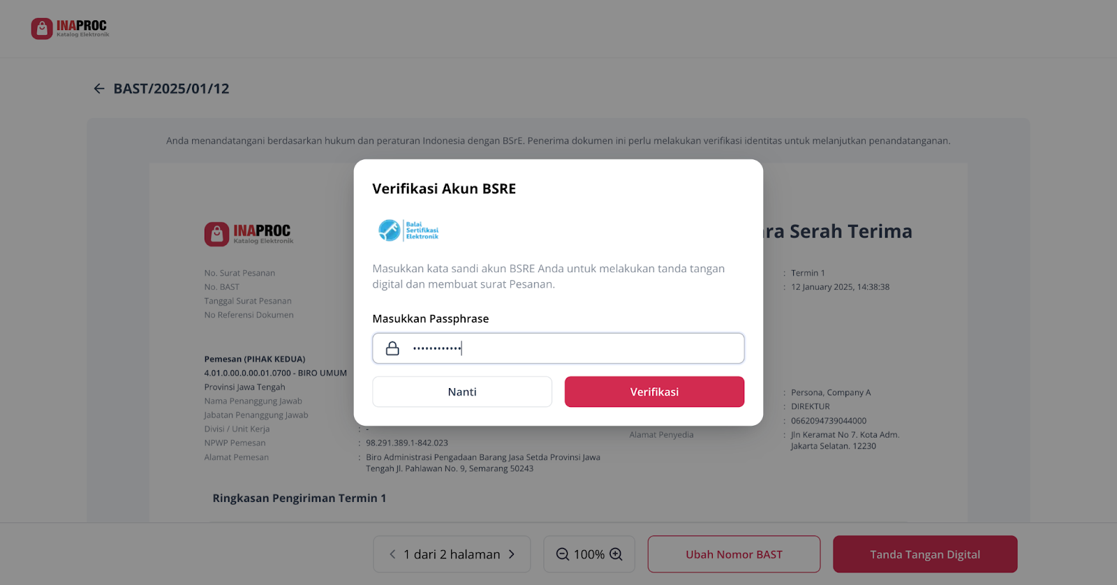Image resolution: width=1117 pixels, height=585 pixels.
Task: Click the 100% zoom level indicator
Action: coord(589,554)
